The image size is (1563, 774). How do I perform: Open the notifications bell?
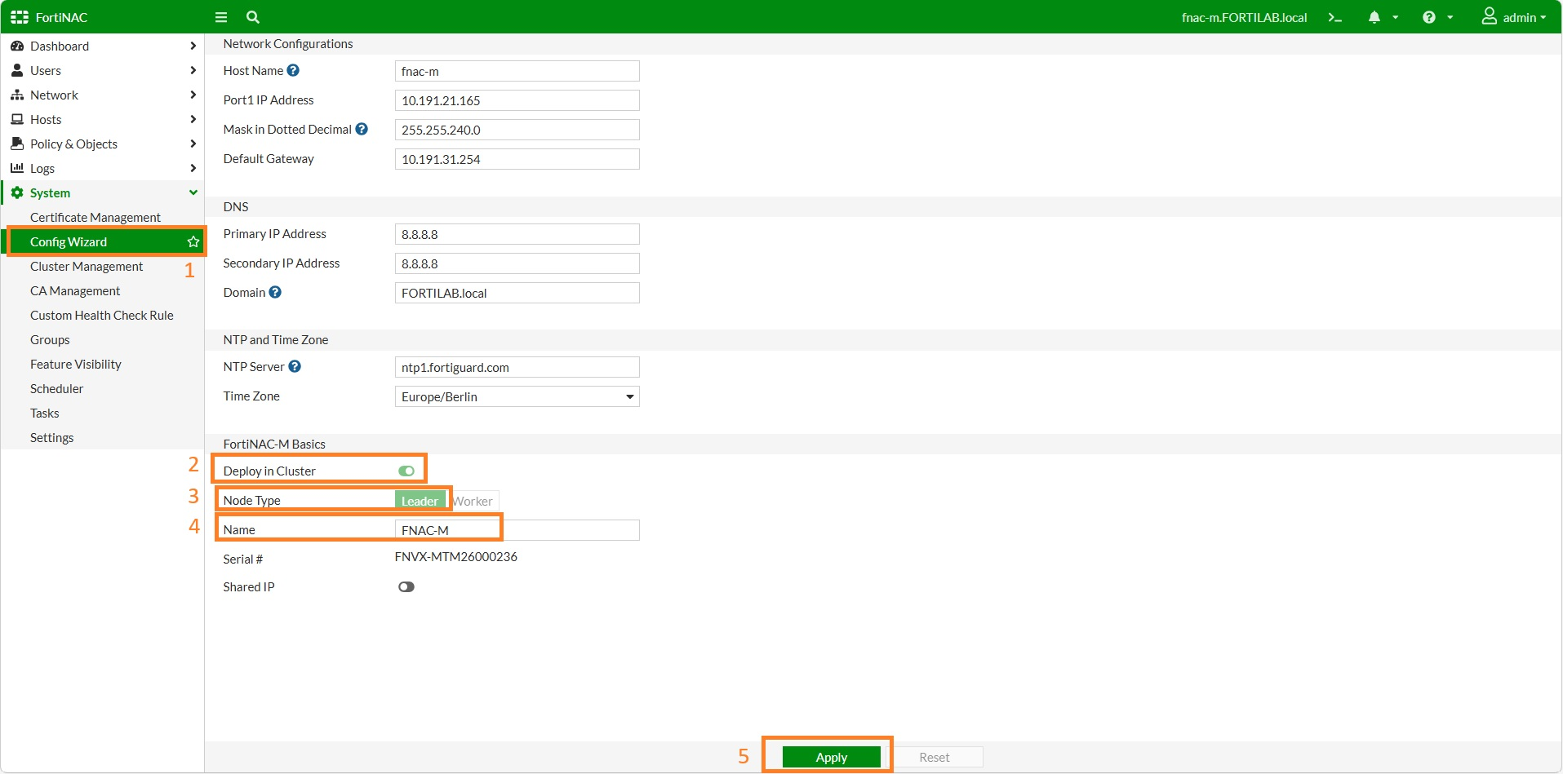(1374, 17)
